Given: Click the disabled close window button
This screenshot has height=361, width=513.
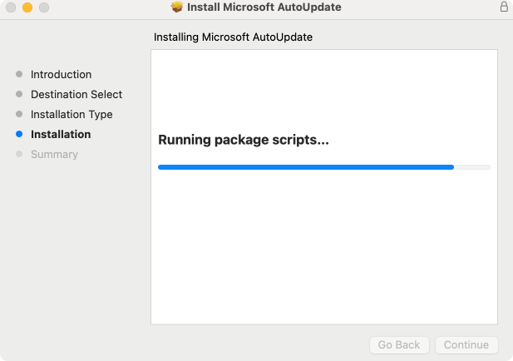Looking at the screenshot, I should coord(11,7).
